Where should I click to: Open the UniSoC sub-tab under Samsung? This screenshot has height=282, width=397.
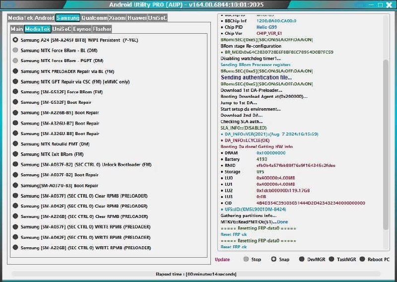click(x=62, y=29)
